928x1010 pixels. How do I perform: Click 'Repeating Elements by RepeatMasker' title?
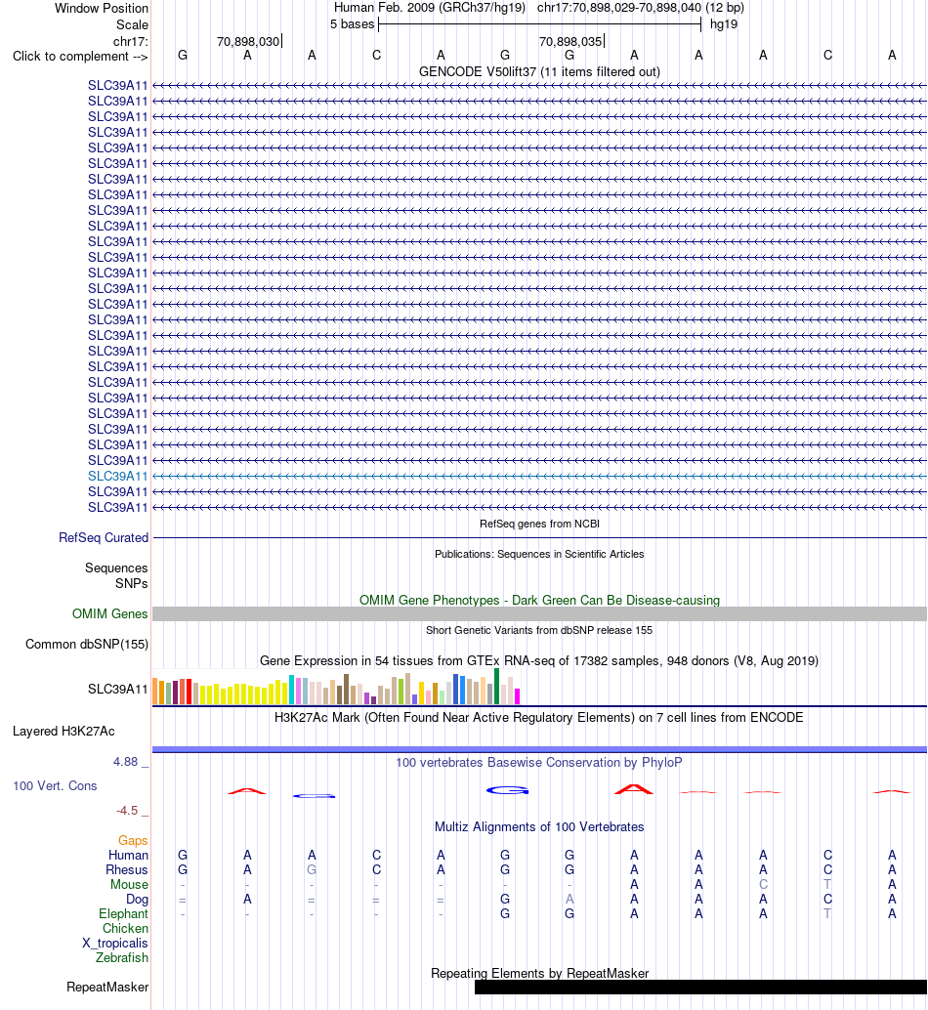(x=539, y=973)
